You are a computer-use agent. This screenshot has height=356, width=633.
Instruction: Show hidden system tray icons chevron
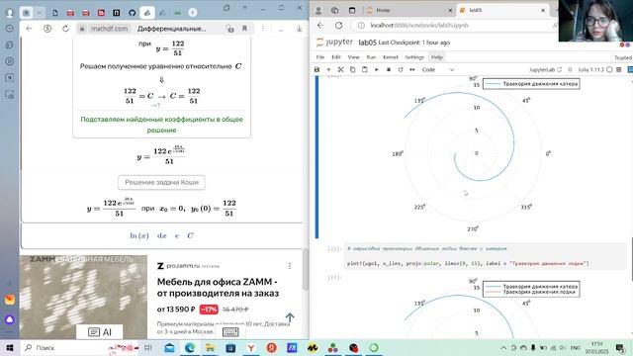pos(503,347)
